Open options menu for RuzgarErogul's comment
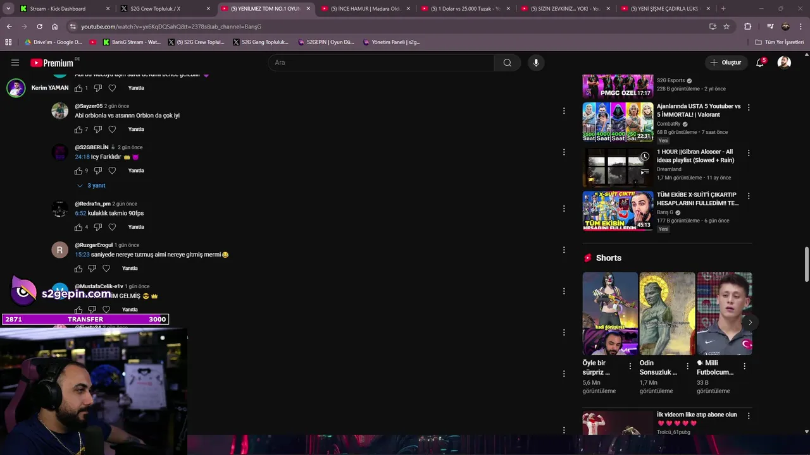This screenshot has height=455, width=810. click(x=564, y=250)
